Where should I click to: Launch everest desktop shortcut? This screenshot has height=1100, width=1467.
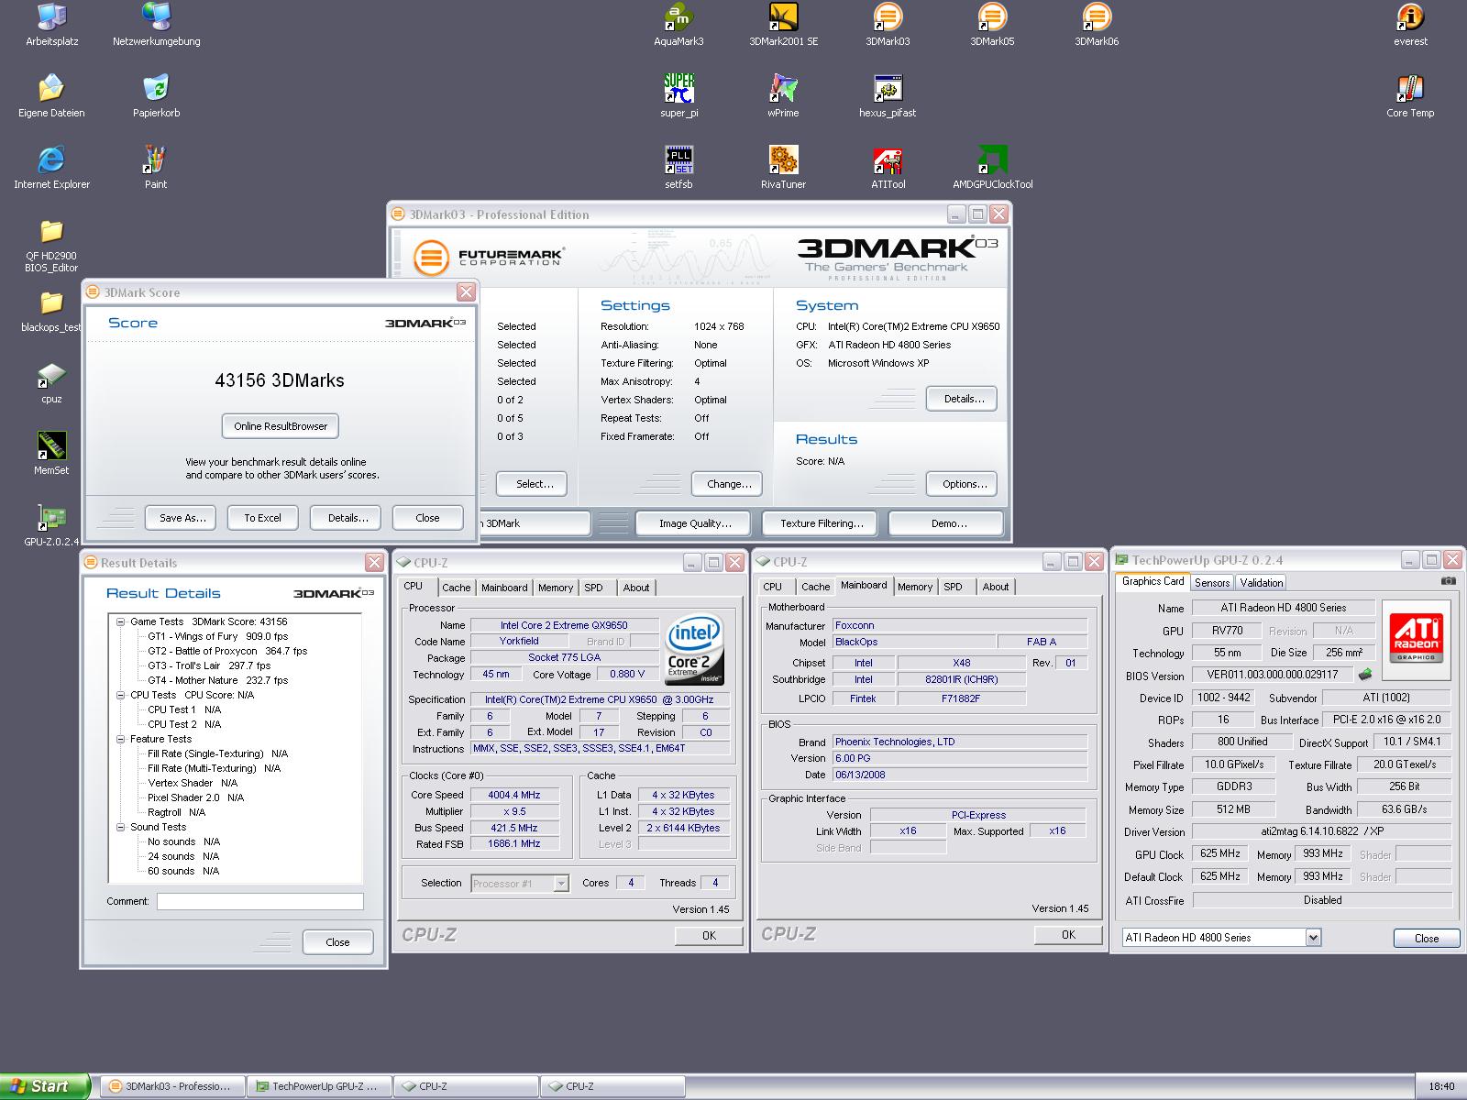[x=1410, y=25]
